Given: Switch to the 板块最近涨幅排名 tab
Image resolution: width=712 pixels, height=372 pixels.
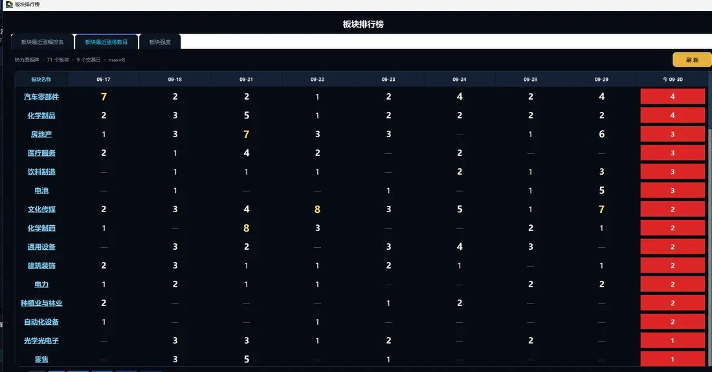Looking at the screenshot, I should (42, 42).
